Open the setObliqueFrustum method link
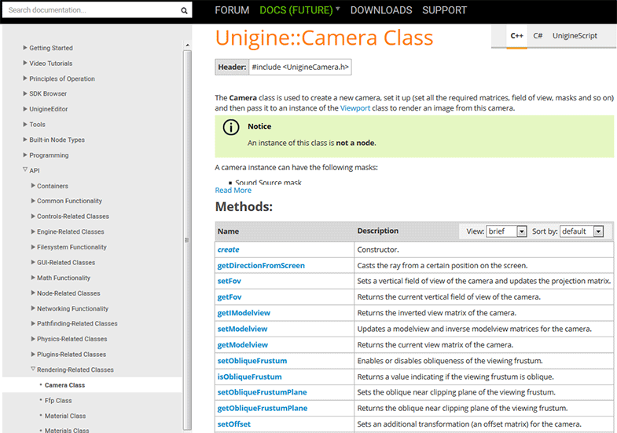 [x=252, y=361]
